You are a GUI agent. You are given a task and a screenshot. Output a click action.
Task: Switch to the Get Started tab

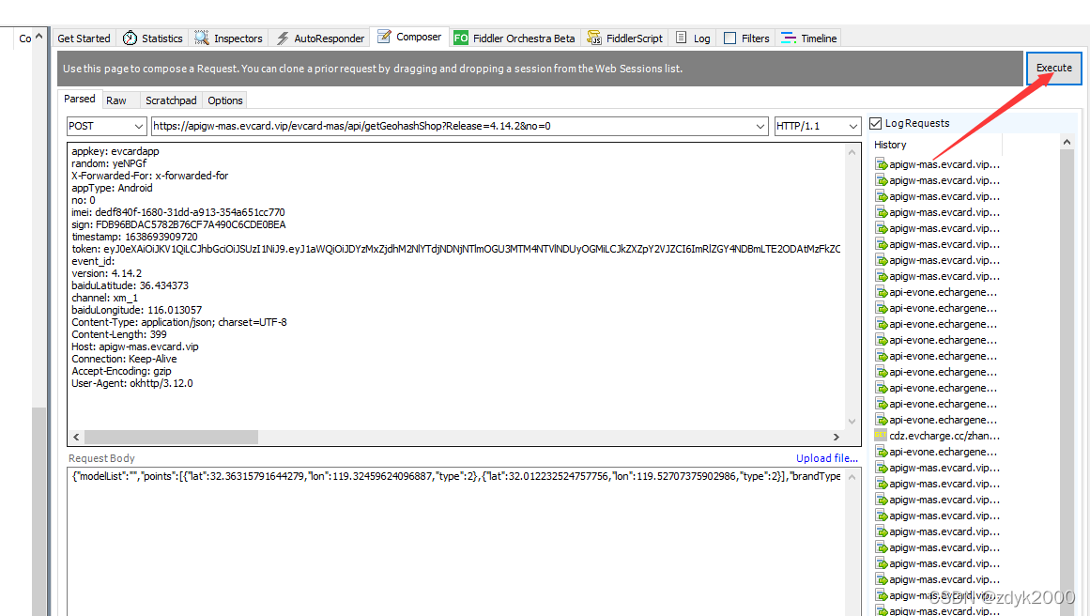(x=84, y=38)
